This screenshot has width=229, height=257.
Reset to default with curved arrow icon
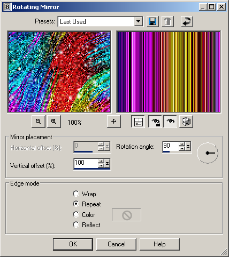click(x=187, y=21)
